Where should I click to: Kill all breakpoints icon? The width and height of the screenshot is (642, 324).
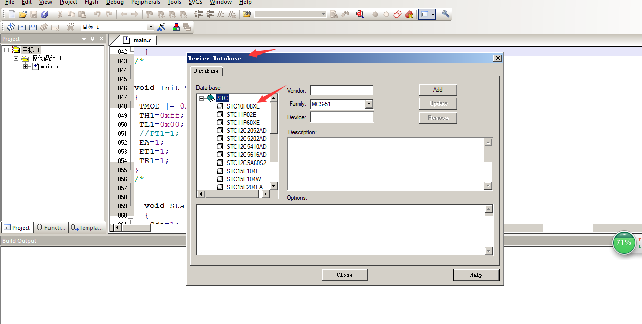coord(409,14)
